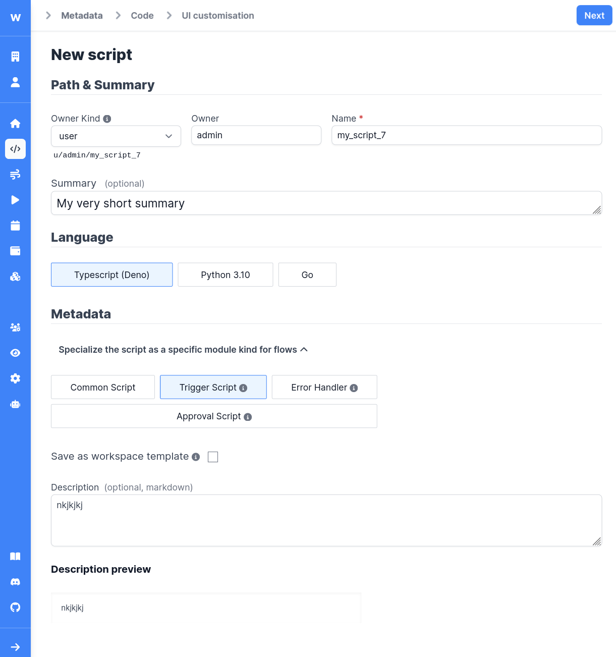Expand sidebar with the arrow icon
The width and height of the screenshot is (616, 657).
point(15,647)
